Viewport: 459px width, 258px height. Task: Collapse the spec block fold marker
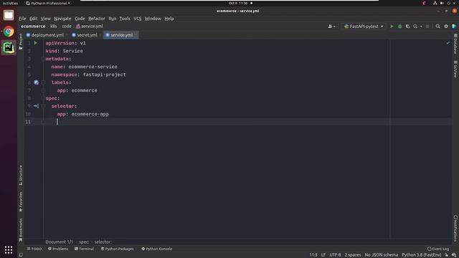(43, 98)
